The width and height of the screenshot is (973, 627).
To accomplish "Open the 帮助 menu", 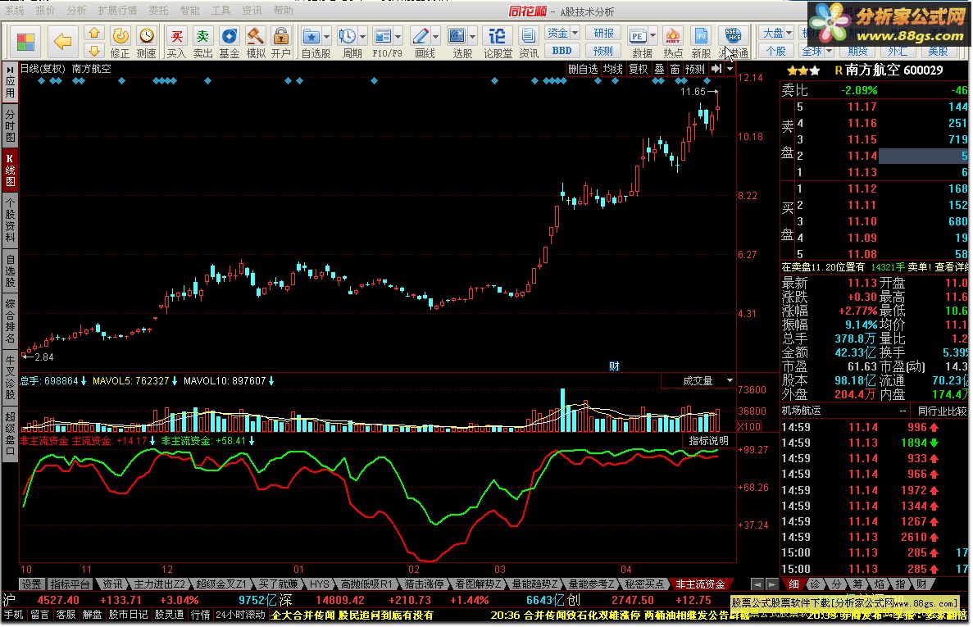I will (283, 11).
